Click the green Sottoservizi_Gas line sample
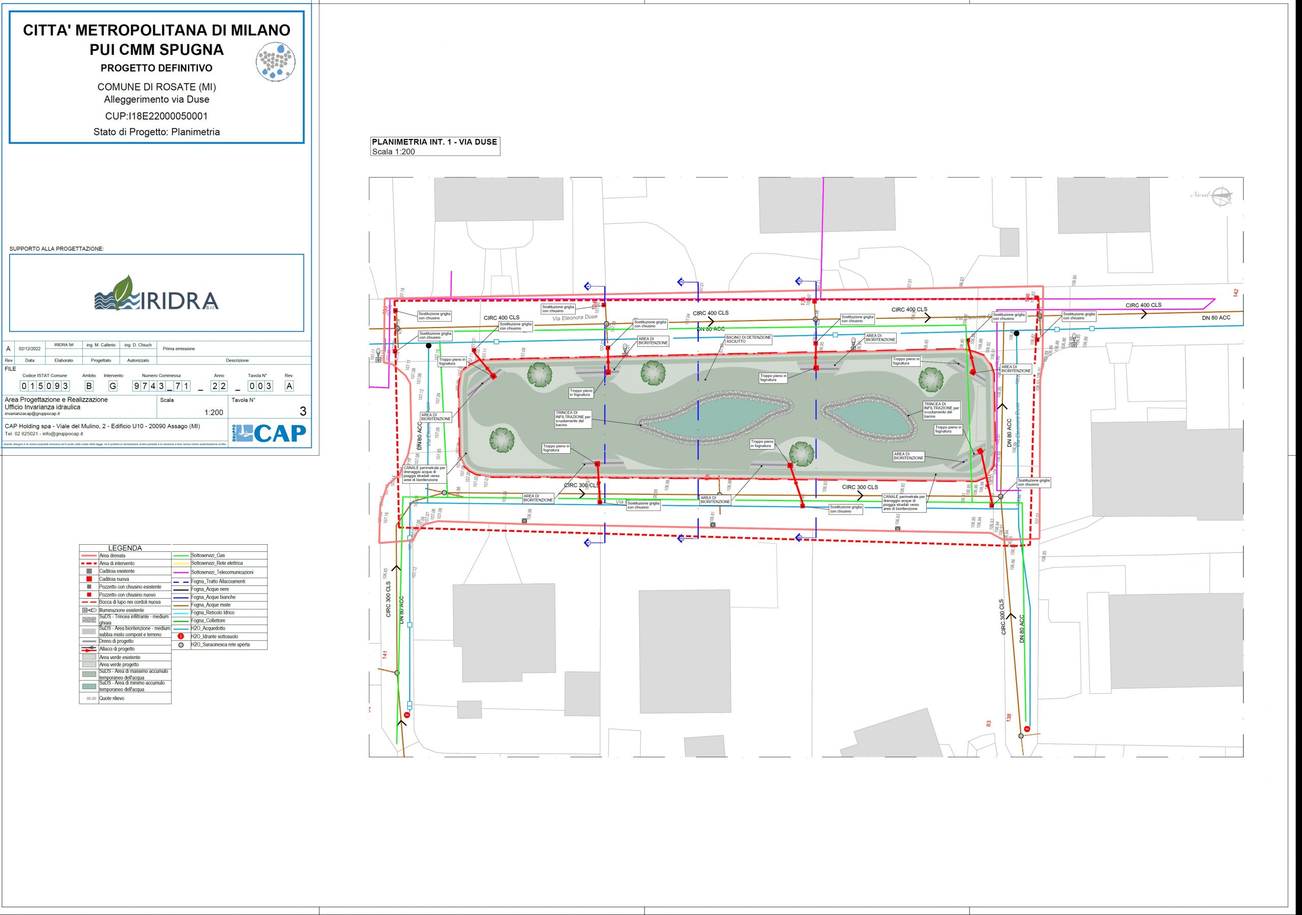The height and width of the screenshot is (915, 1302). point(181,556)
